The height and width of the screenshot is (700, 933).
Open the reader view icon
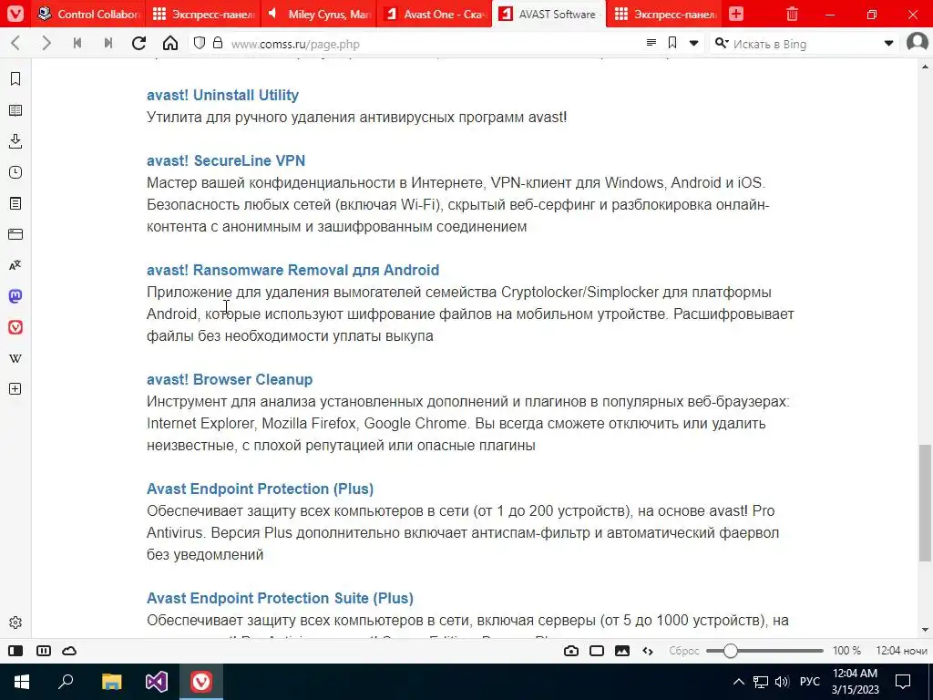pos(651,43)
